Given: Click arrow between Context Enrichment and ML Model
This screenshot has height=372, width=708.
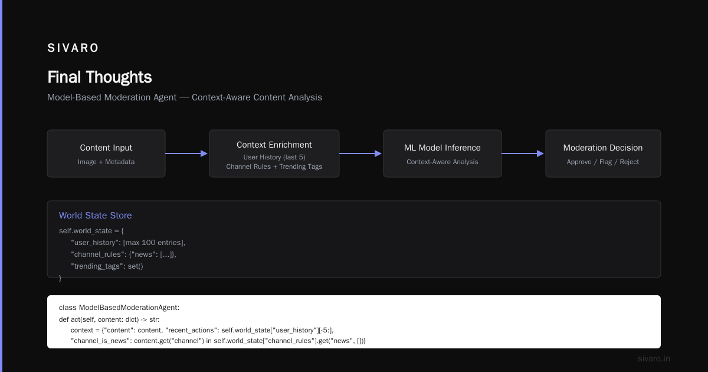Looking at the screenshot, I should (x=361, y=154).
